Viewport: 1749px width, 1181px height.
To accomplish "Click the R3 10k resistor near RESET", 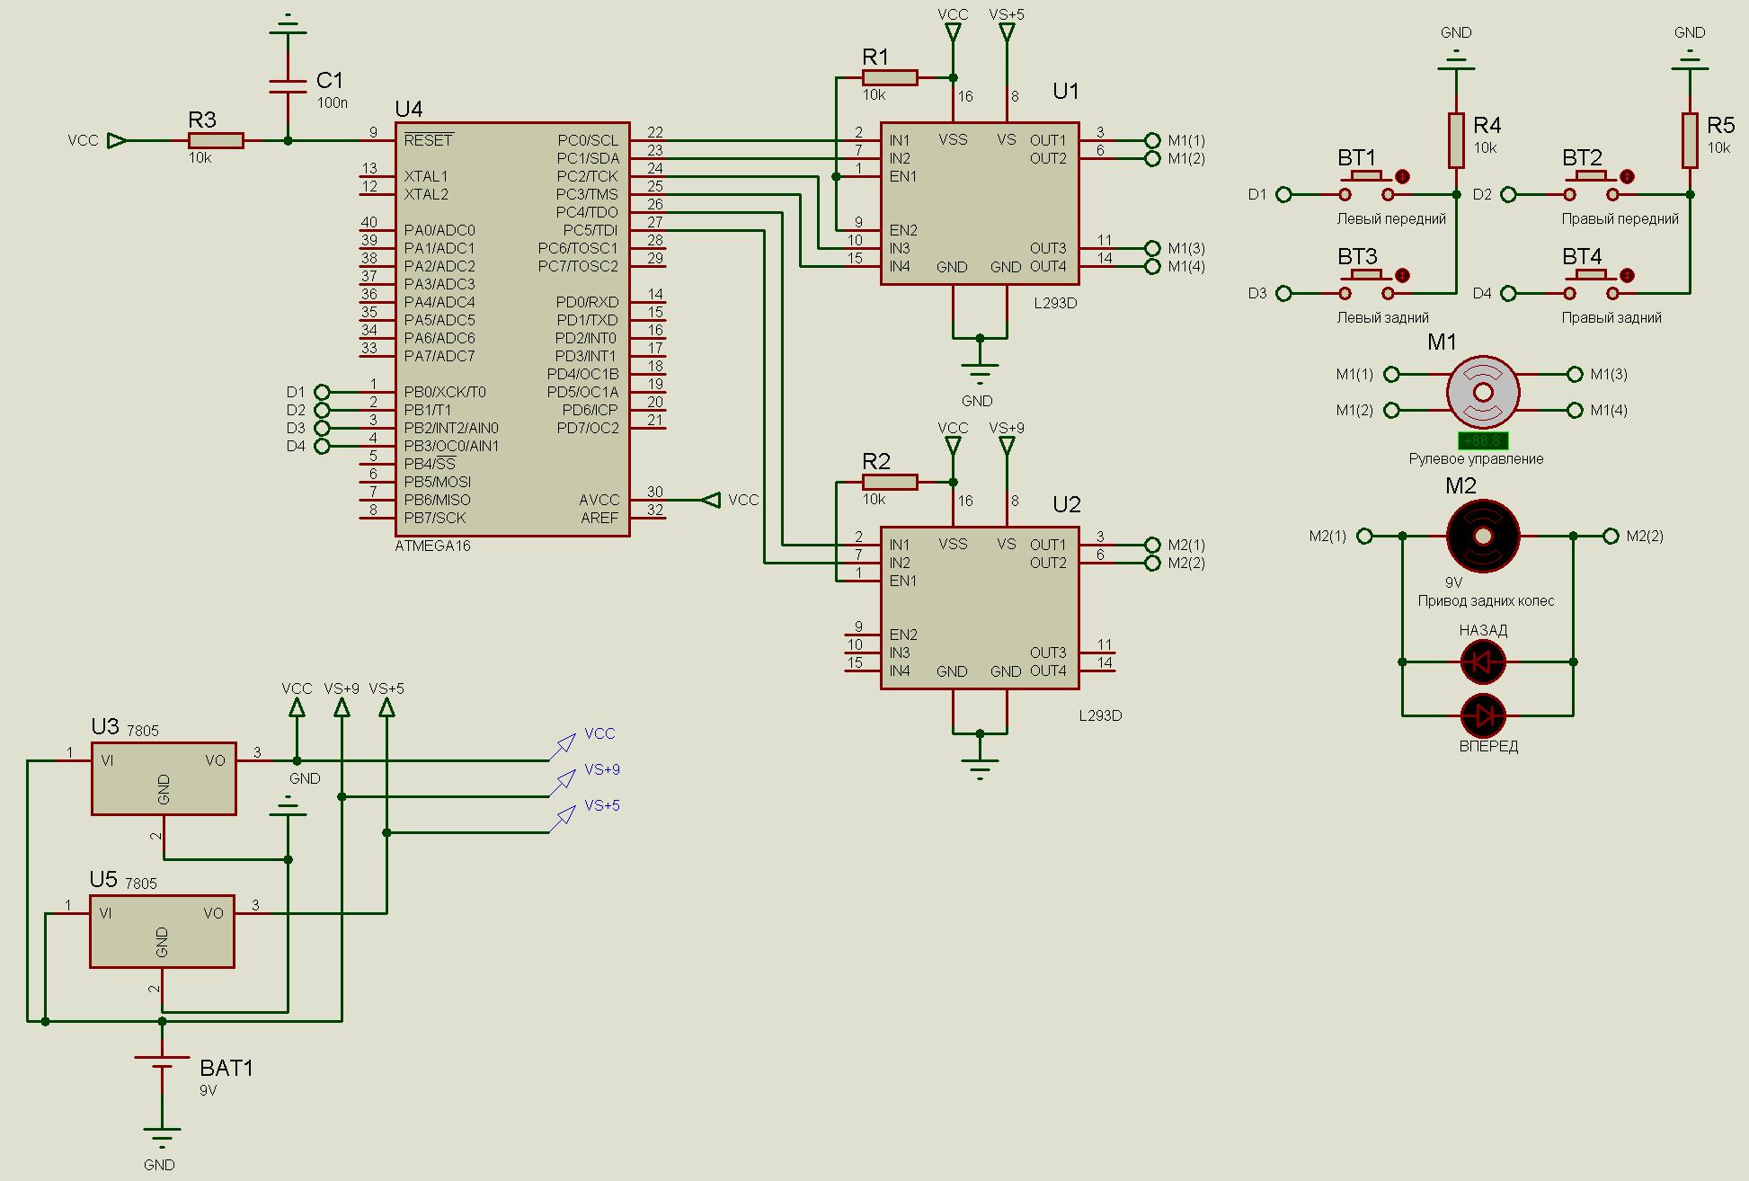I will 216,140.
